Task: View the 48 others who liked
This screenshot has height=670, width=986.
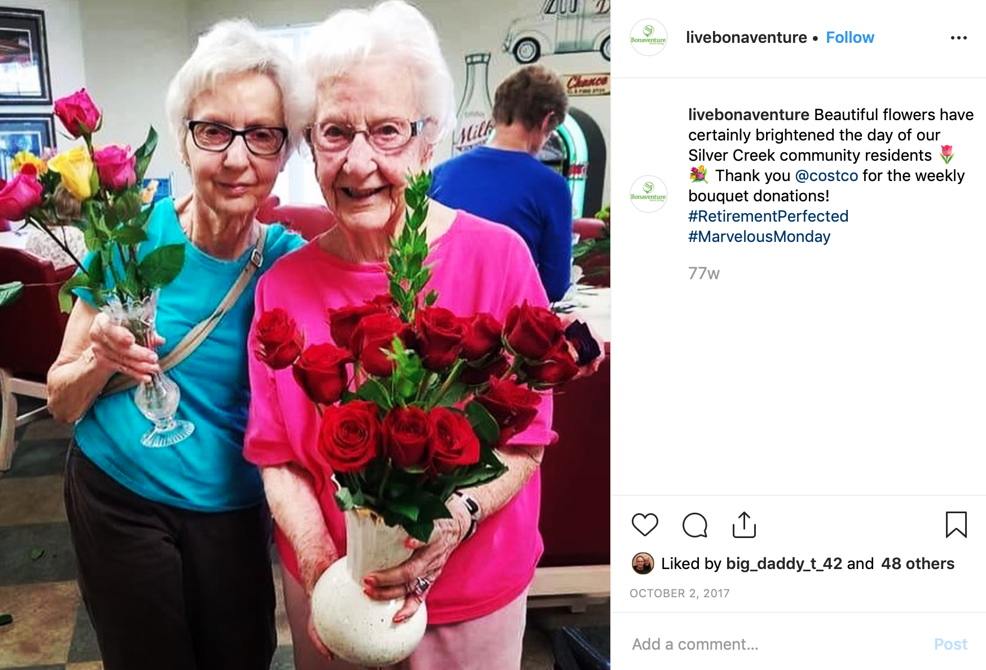Action: [918, 563]
